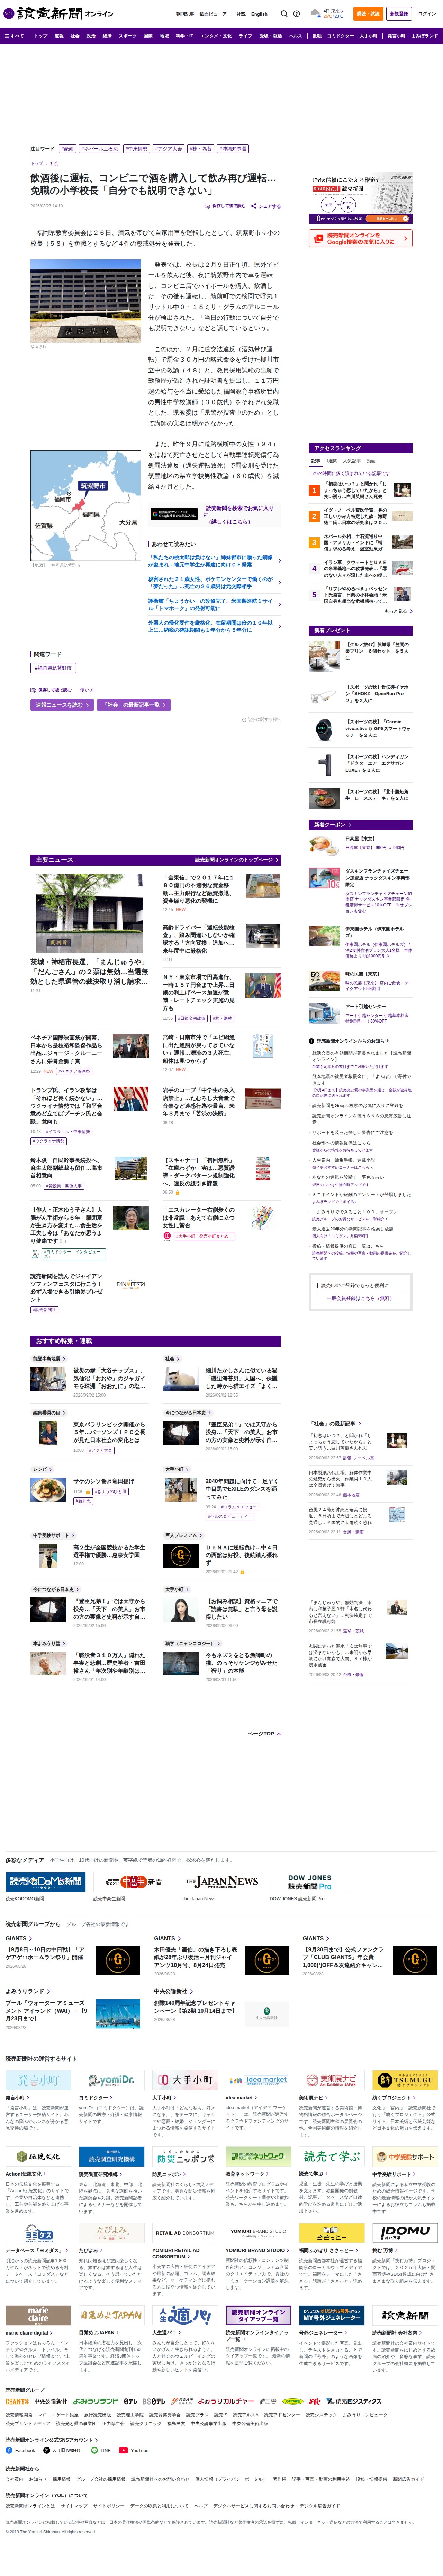Viewport: 443px width, 2576px height.
Task: Open the 発言小町 site logo tile
Action: click(38, 2080)
